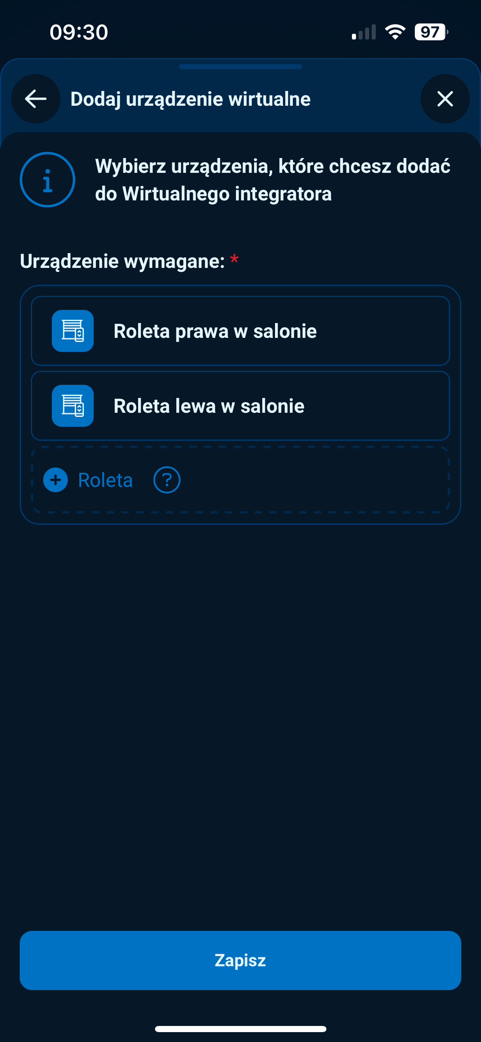This screenshot has height=1042, width=481.
Task: Tap the Dodaj urządzenie wirtualne title
Action: [x=190, y=99]
